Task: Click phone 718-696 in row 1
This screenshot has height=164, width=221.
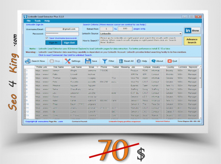Action: [104, 71]
